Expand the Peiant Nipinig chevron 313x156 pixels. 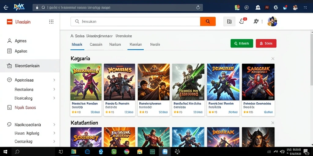(54, 133)
